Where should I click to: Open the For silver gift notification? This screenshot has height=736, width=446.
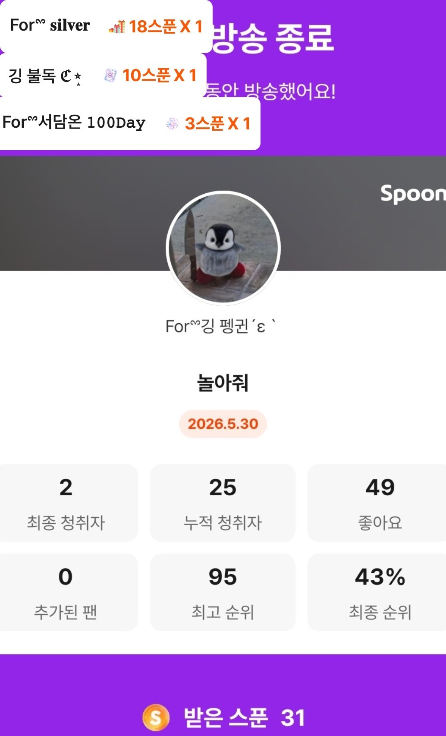[x=106, y=26]
